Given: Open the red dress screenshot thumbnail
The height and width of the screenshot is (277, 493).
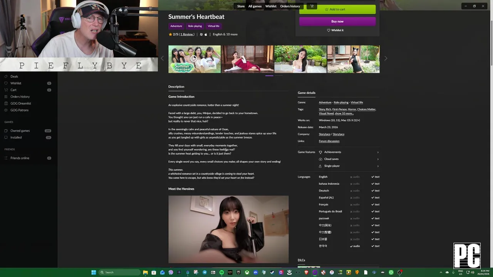Looking at the screenshot, I should tap(247, 59).
